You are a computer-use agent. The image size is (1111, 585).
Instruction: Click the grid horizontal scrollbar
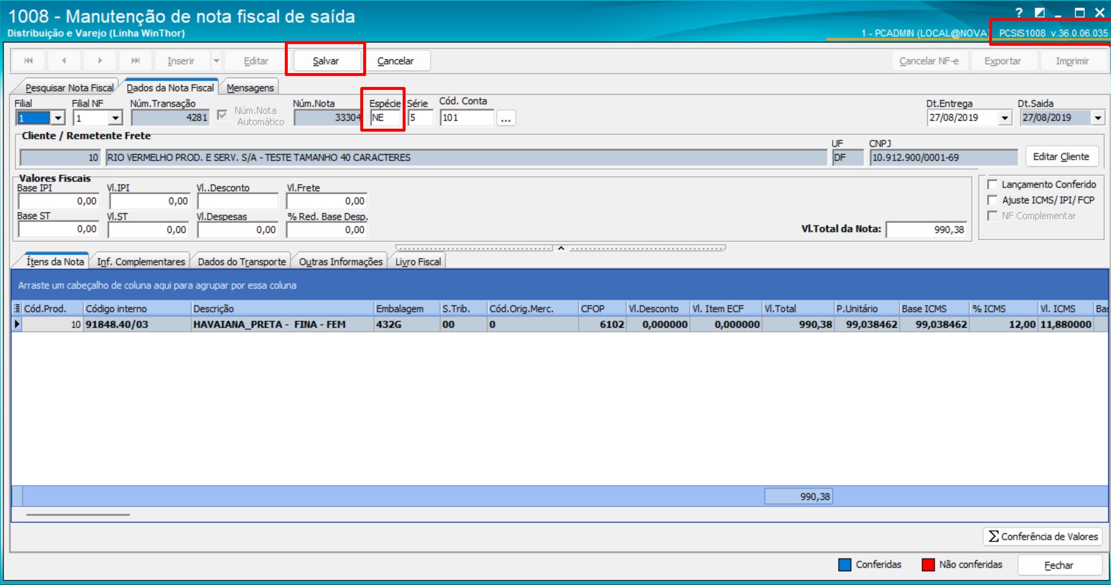[x=78, y=514]
